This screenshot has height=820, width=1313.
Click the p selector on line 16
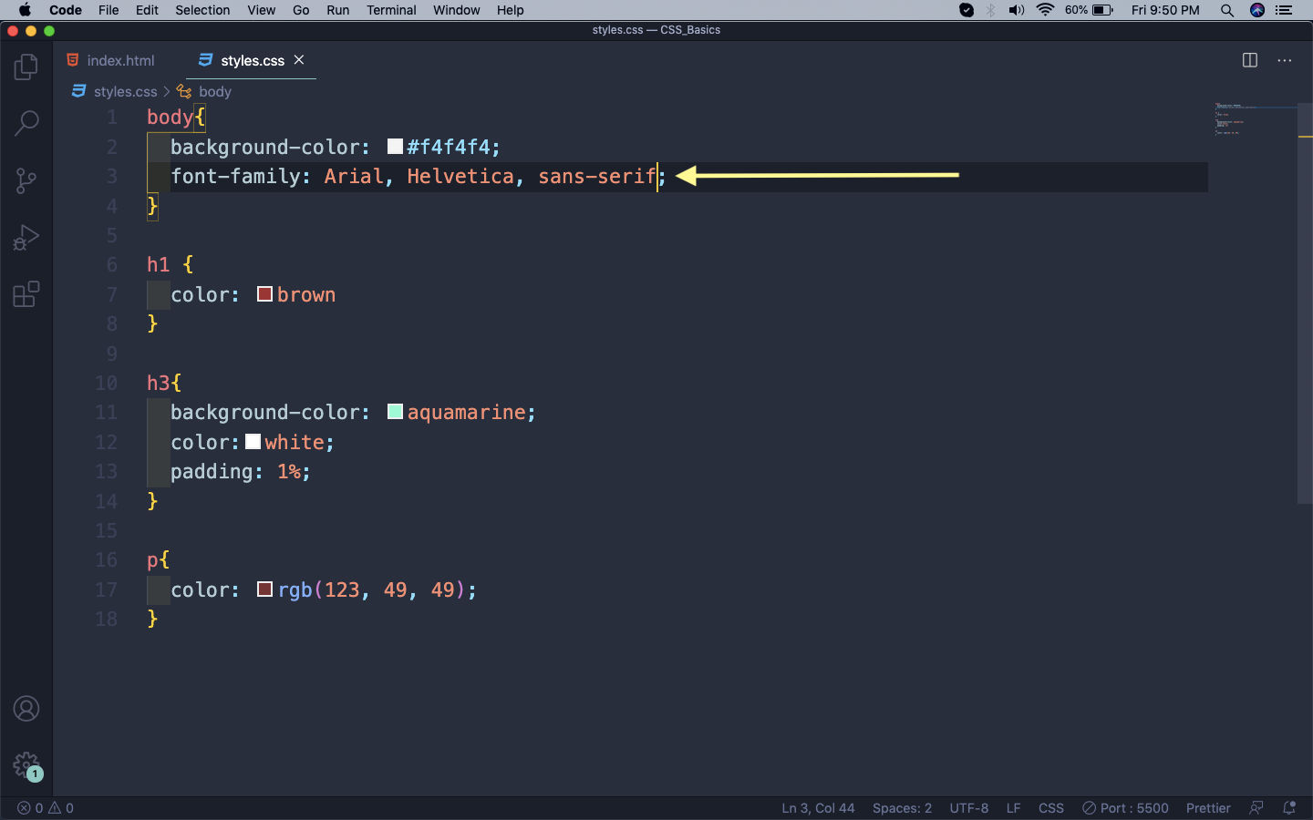pyautogui.click(x=152, y=559)
